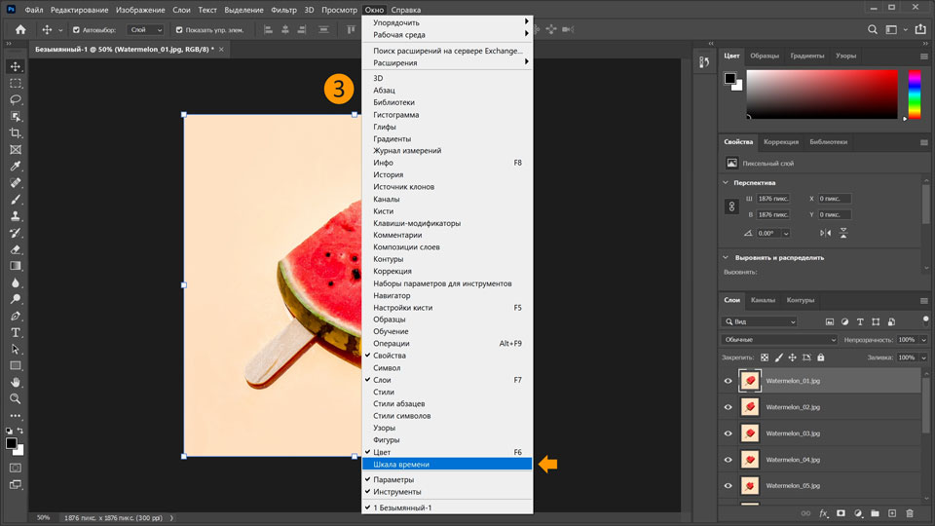The width and height of the screenshot is (935, 526).
Task: Select the Object Selection tool
Action: pos(16,116)
